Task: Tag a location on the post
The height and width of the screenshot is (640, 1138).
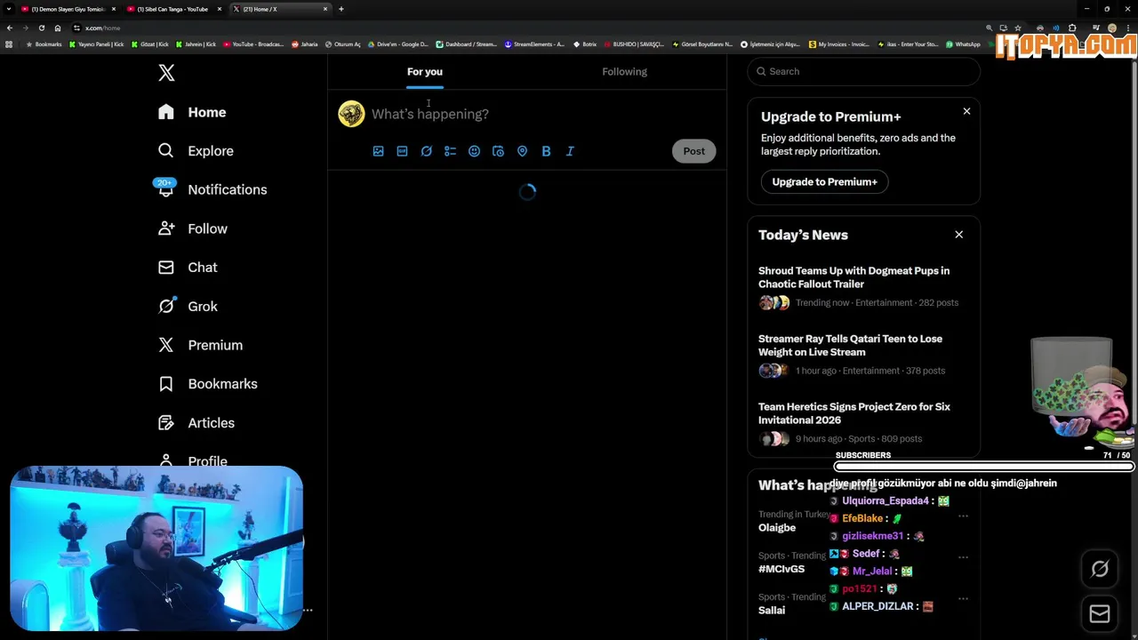Action: click(x=522, y=151)
